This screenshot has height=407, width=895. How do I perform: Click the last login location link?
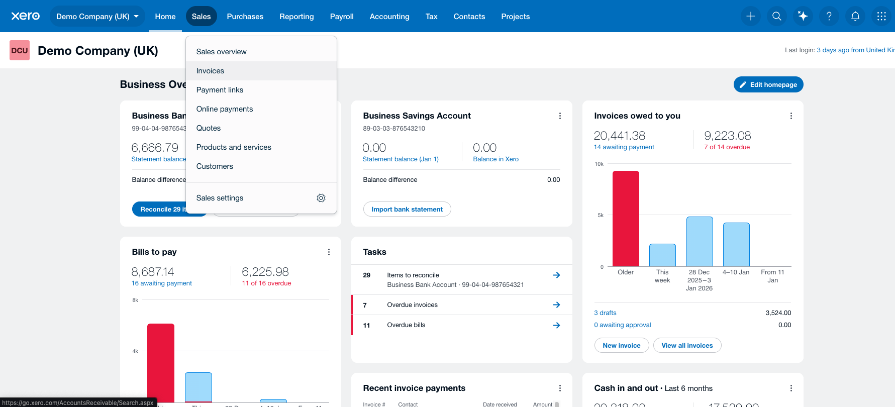855,50
